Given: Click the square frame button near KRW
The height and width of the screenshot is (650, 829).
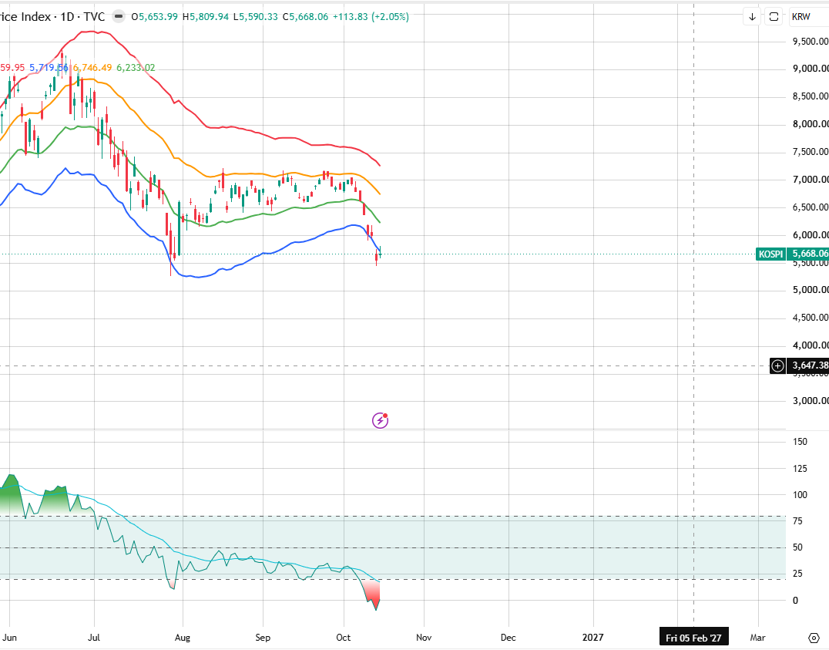Looking at the screenshot, I should 774,17.
